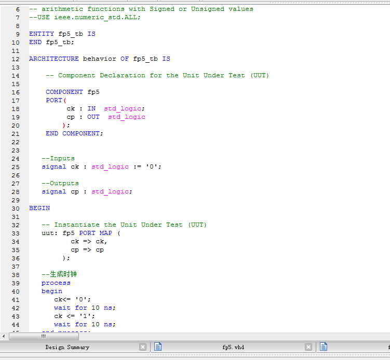This screenshot has height=360, width=390.
Task: Click the END COMPONENT statement
Action: [74, 133]
